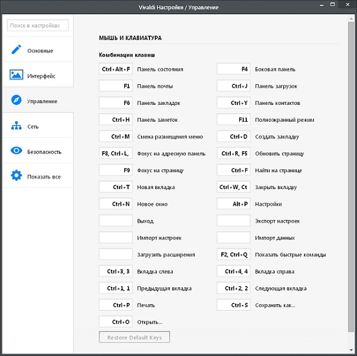Click the network icon for Сеть

point(16,126)
